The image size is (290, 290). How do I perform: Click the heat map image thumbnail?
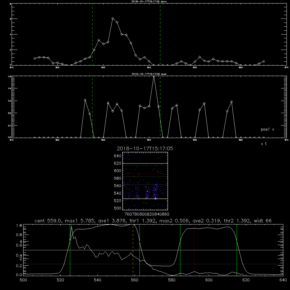(x=145, y=181)
